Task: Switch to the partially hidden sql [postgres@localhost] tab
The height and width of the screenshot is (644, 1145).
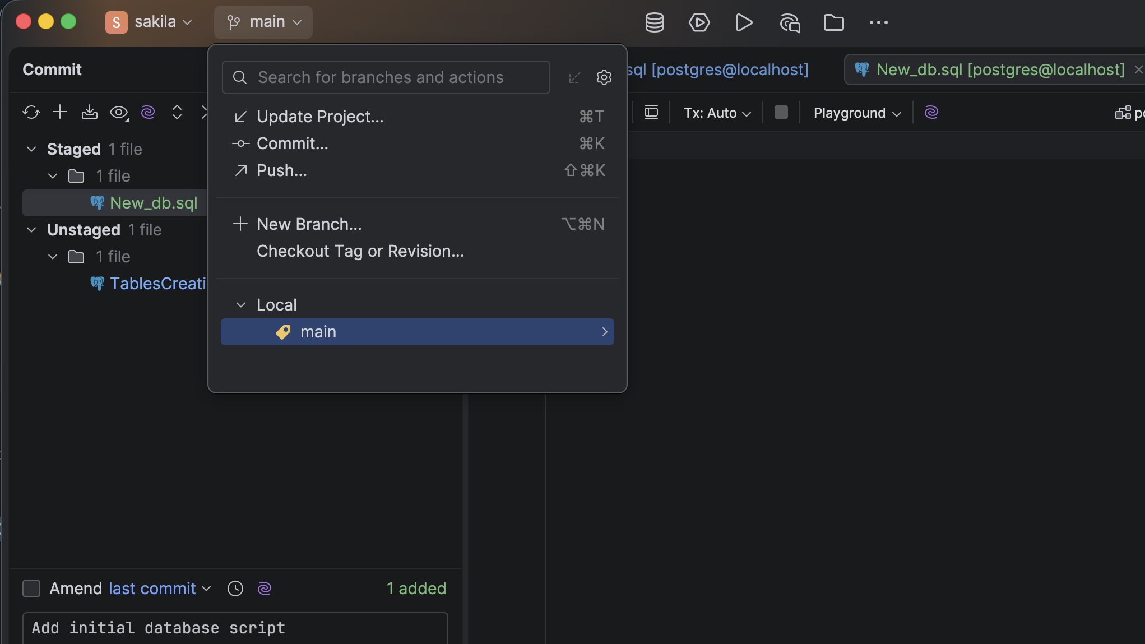Action: click(718, 70)
